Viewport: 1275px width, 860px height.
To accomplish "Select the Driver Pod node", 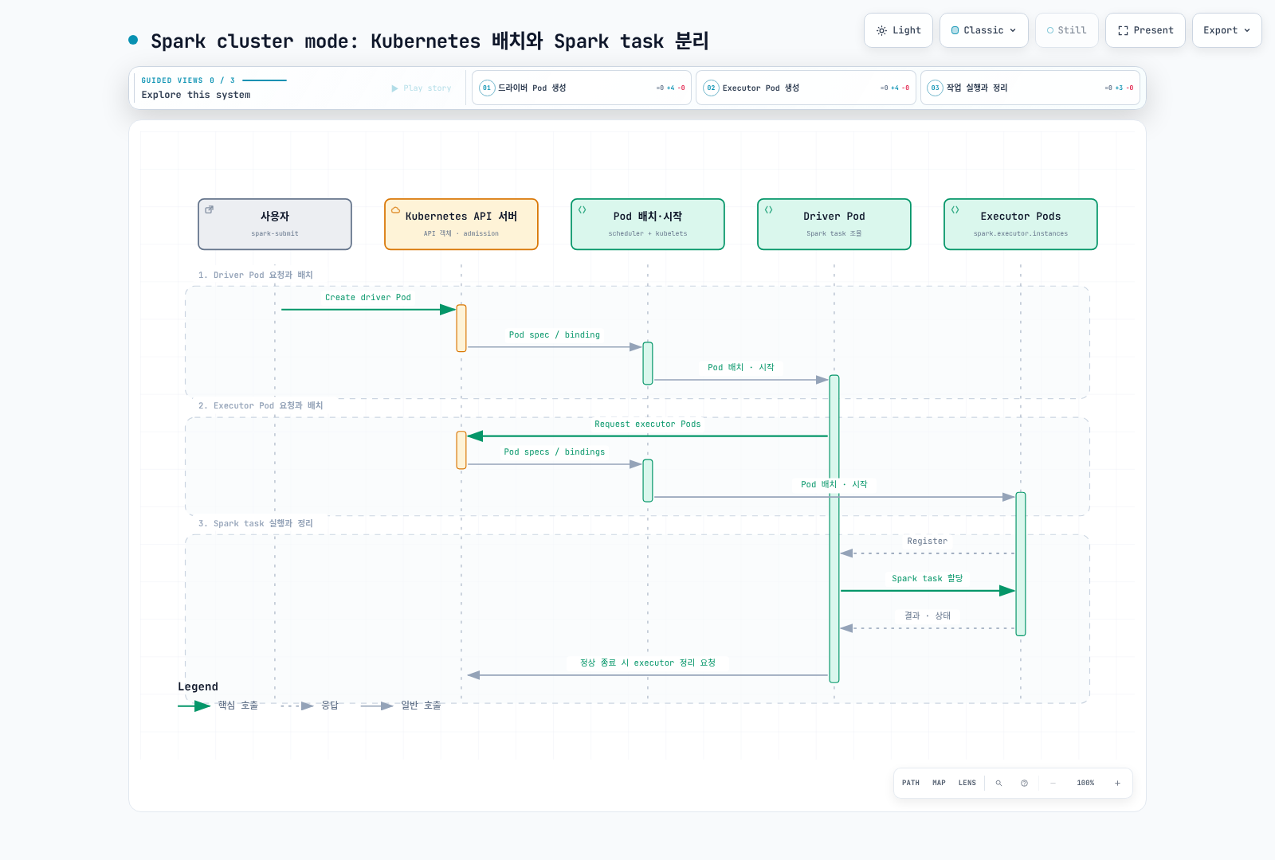I will (x=834, y=225).
